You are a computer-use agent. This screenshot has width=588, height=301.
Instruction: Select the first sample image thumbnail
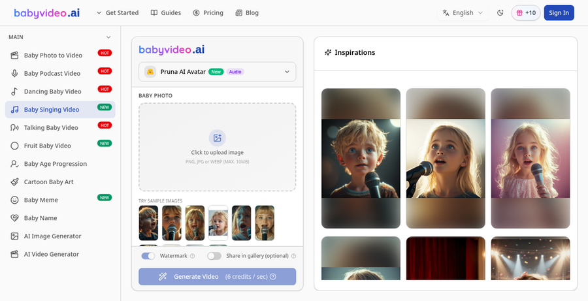pyautogui.click(x=148, y=223)
